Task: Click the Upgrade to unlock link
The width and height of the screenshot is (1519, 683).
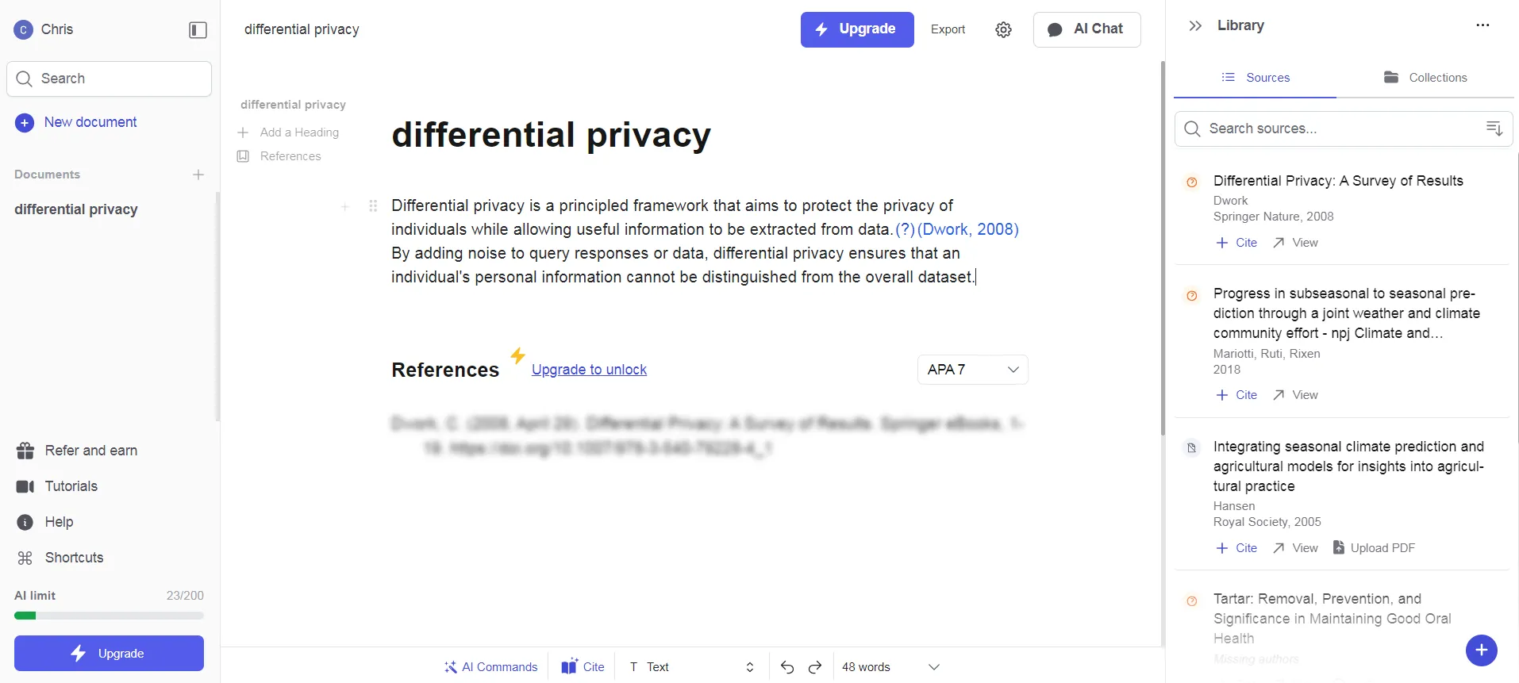Action: [x=589, y=370]
